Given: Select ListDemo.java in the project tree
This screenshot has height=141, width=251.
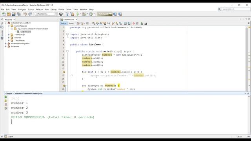Looking at the screenshot, I should 25,32.
